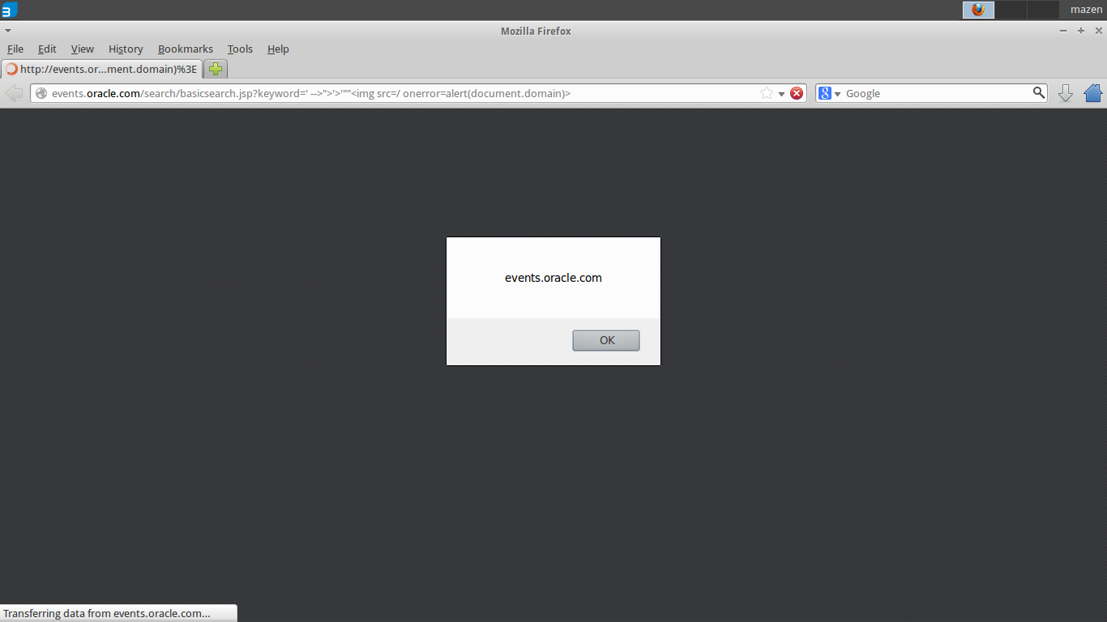This screenshot has width=1107, height=622.
Task: Open the Downloads arrow button
Action: 1066,93
